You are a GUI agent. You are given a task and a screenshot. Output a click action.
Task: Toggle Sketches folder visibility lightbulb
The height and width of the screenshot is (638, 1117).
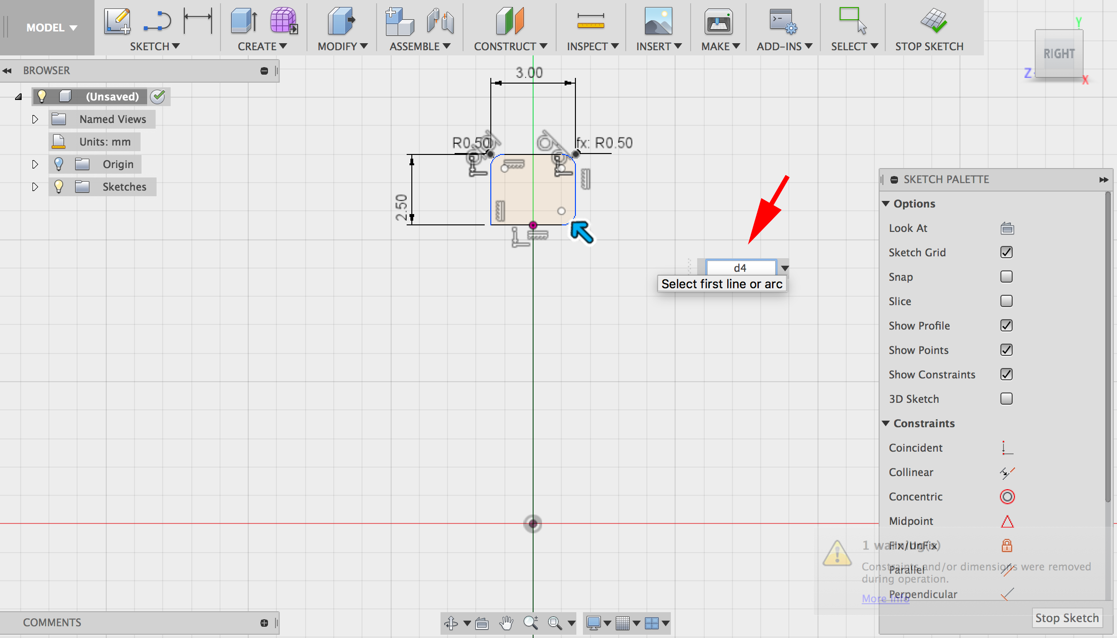point(58,186)
